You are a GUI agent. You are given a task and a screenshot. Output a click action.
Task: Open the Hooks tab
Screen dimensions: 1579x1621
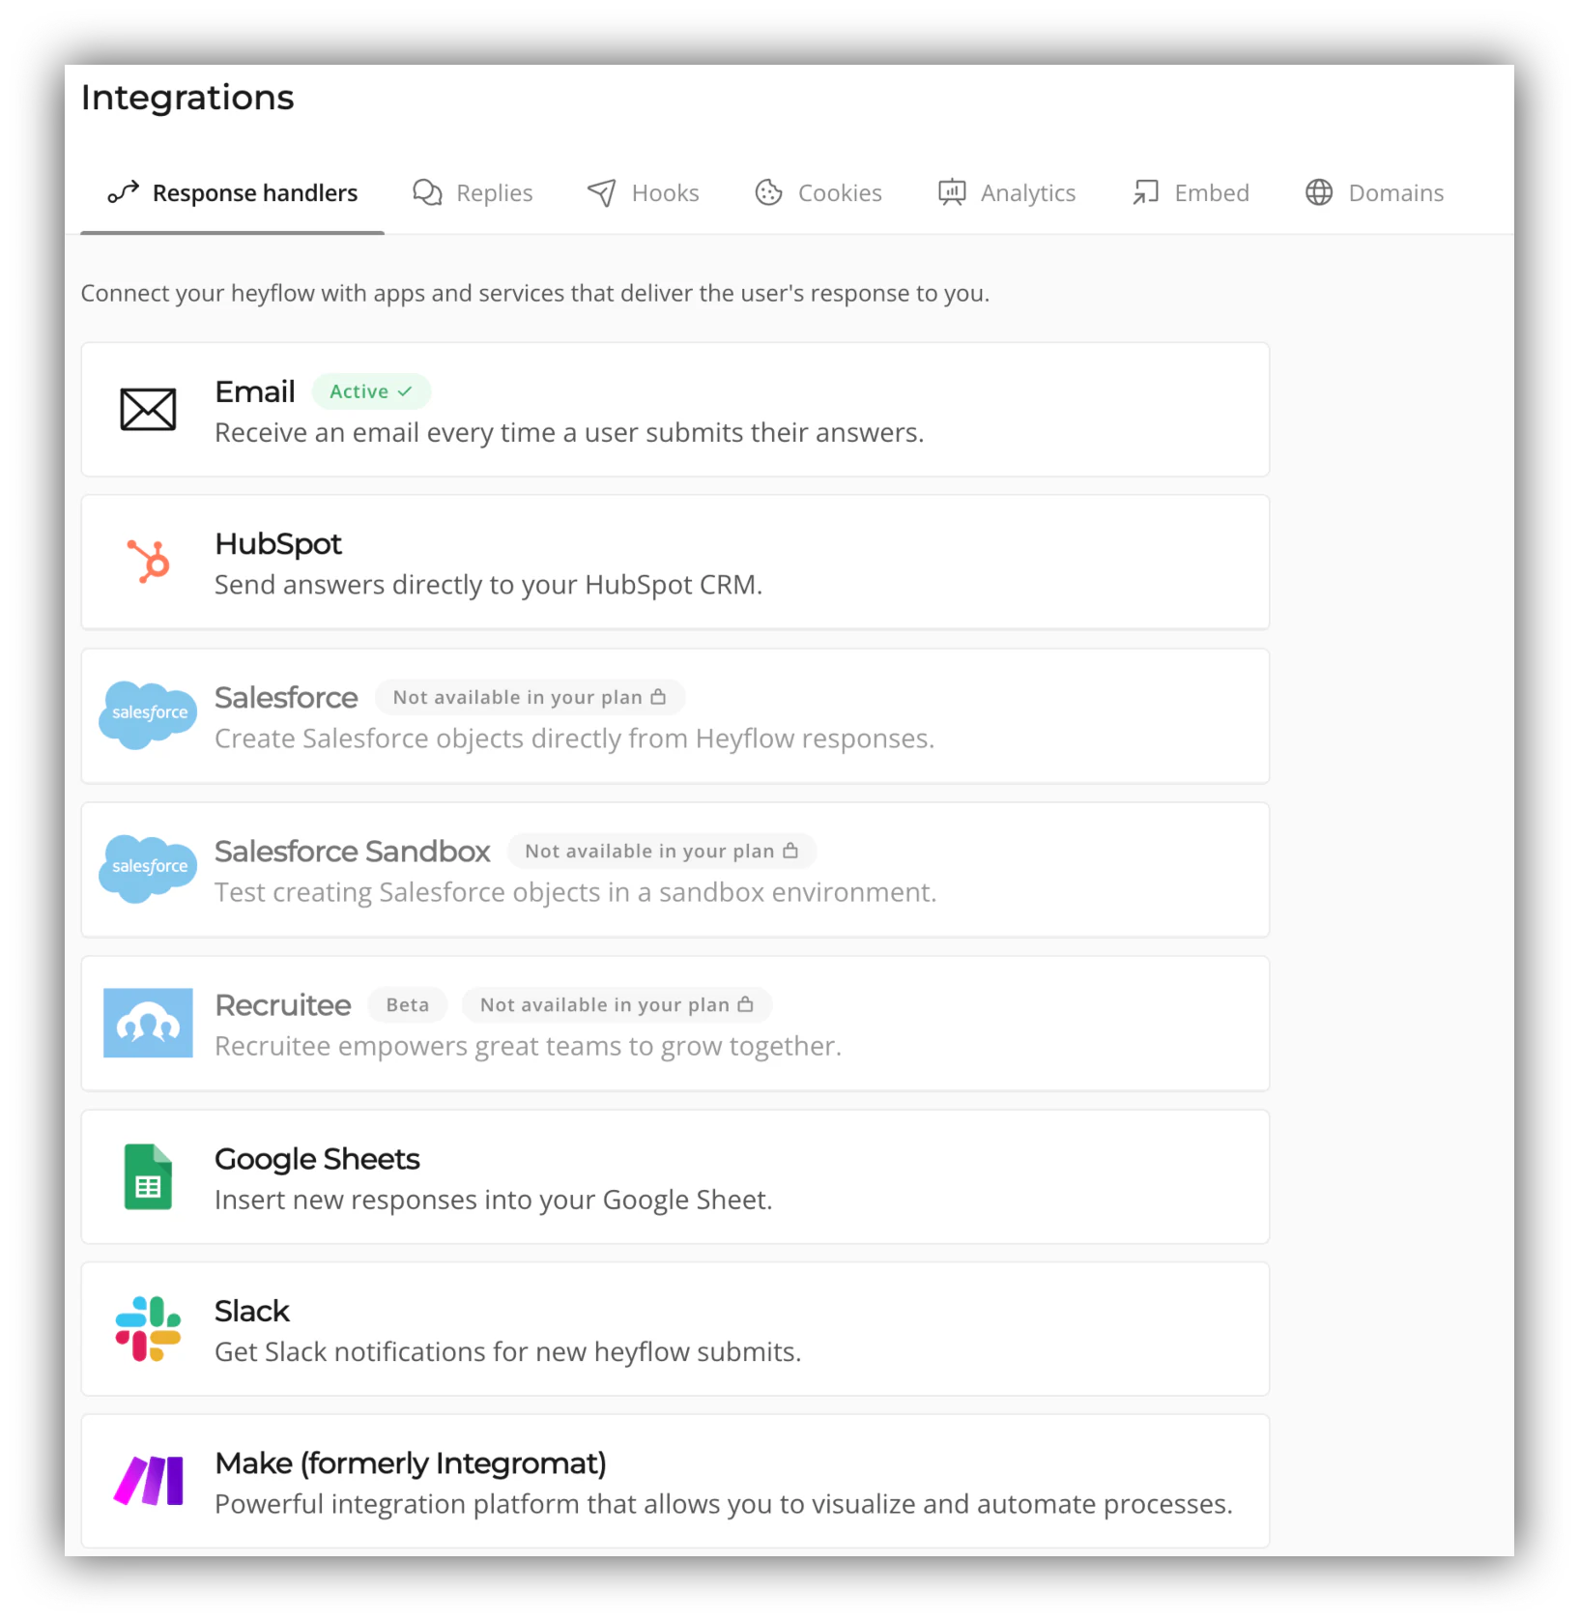(644, 193)
